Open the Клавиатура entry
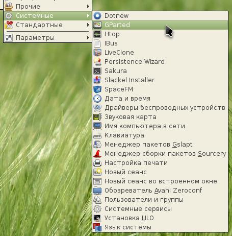Screen dimensions: 232x236 (x=160, y=135)
